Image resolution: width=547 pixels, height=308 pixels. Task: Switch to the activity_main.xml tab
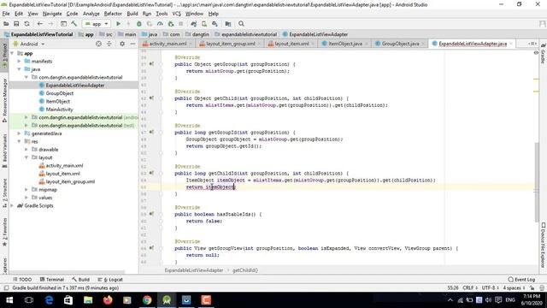(168, 44)
